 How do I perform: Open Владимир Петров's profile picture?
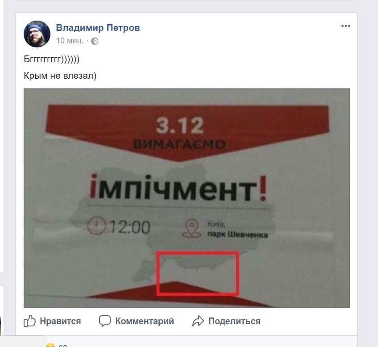(x=37, y=34)
